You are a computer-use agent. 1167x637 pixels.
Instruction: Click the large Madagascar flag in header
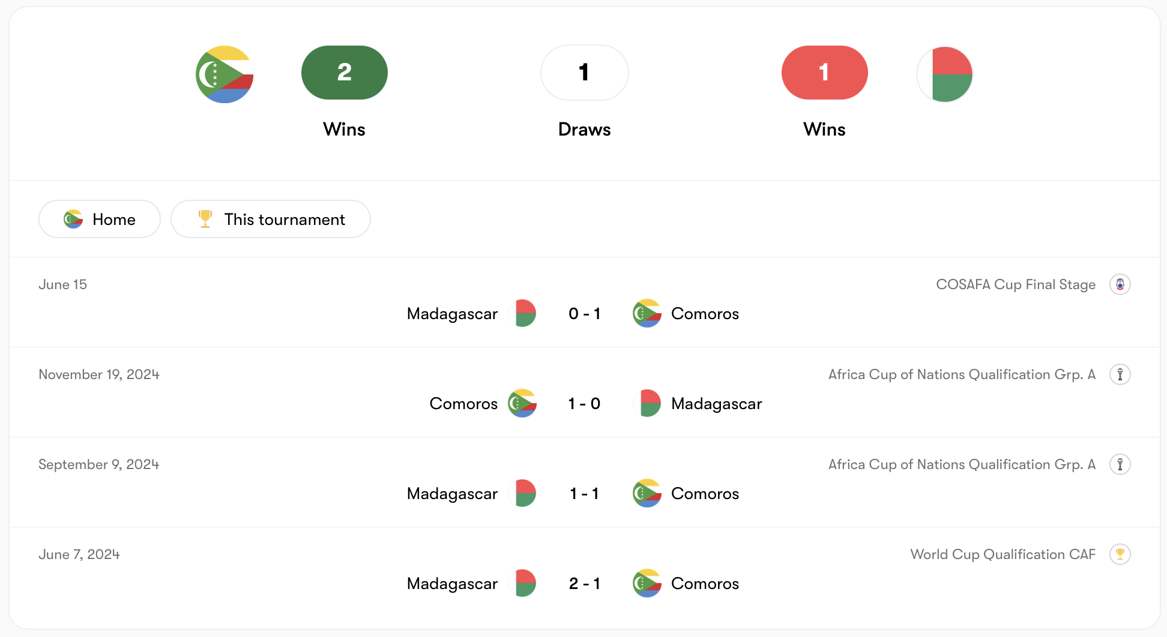coord(944,74)
